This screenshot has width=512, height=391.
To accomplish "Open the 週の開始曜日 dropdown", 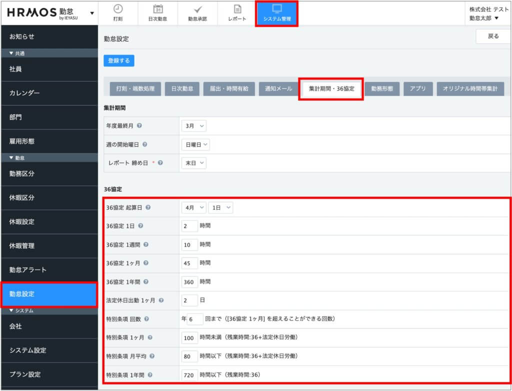I will (195, 144).
